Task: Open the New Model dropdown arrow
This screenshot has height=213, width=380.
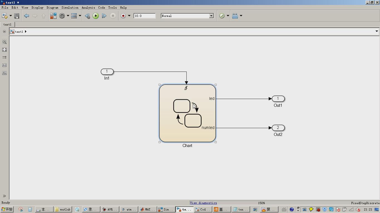Action: (x=11, y=16)
